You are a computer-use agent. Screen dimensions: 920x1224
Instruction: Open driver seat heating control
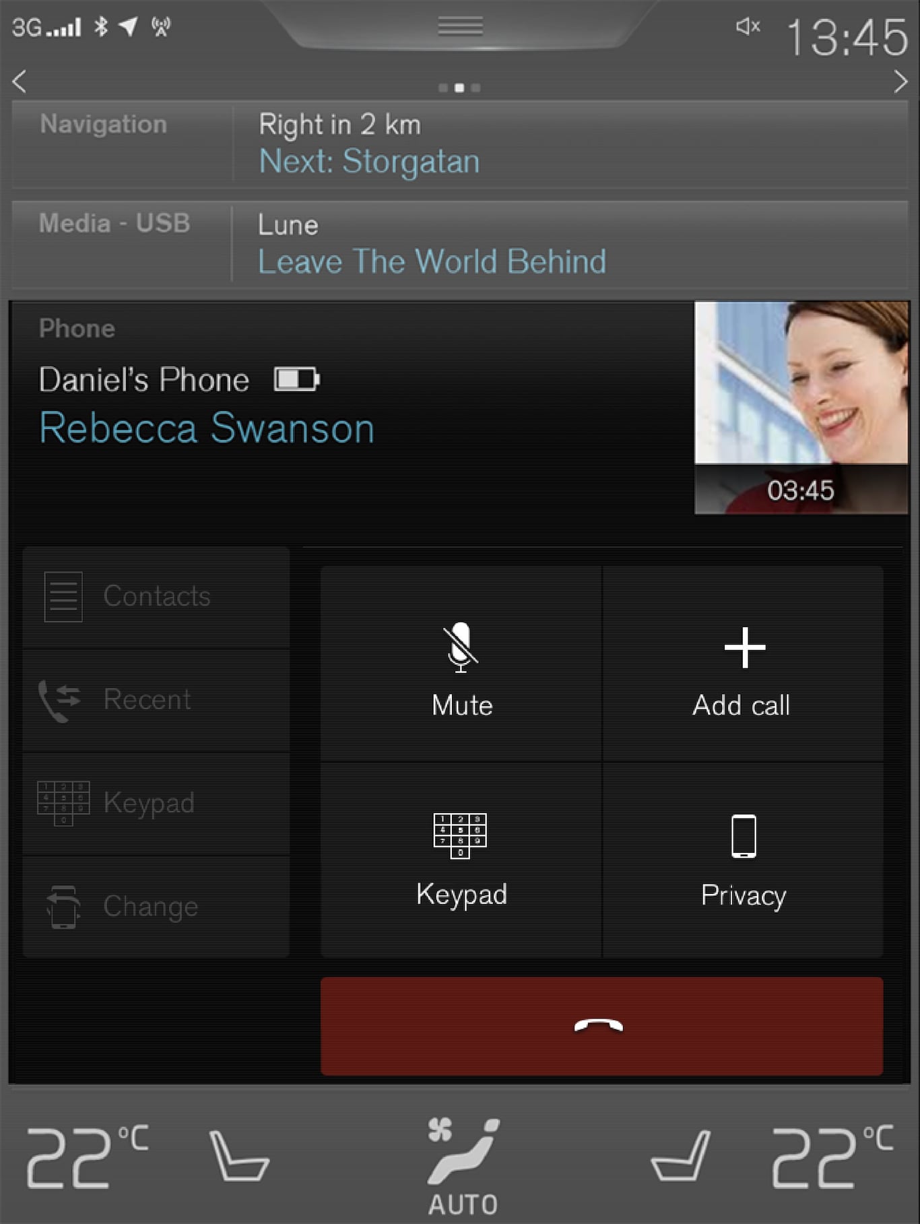[238, 1156]
